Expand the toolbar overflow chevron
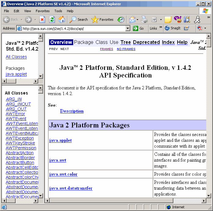Image resolution: width=213 pixels, height=211 pixels. (208, 17)
